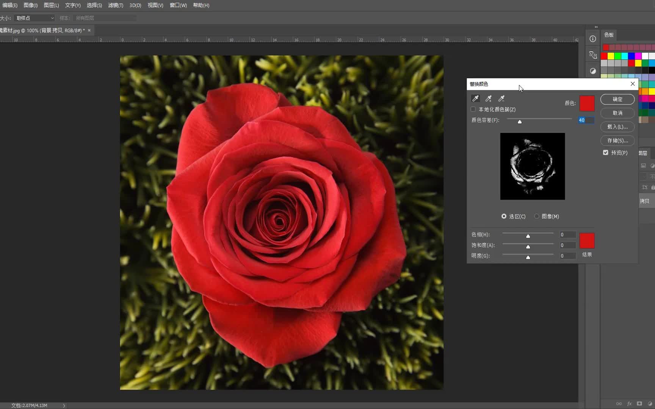
Task: Select the Eyedropper tool in Replace Color dialog
Action: 475,98
